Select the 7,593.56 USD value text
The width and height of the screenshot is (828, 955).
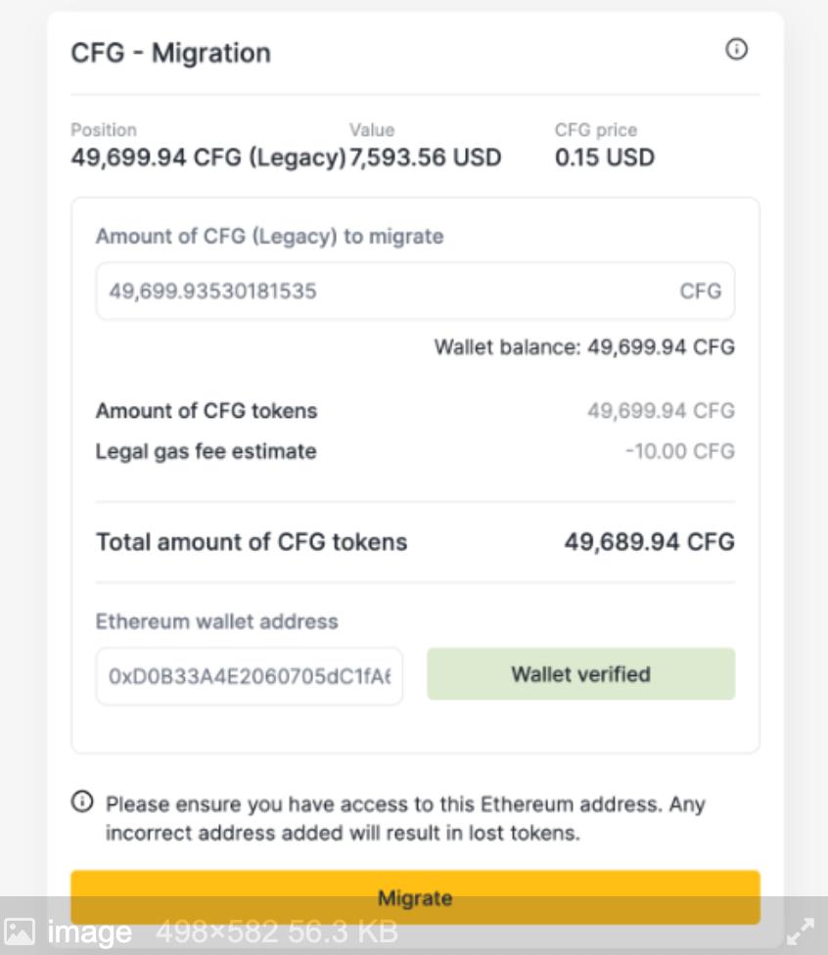426,158
